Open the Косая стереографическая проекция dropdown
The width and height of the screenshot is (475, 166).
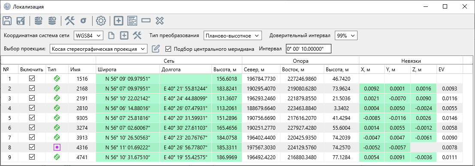coord(99,49)
